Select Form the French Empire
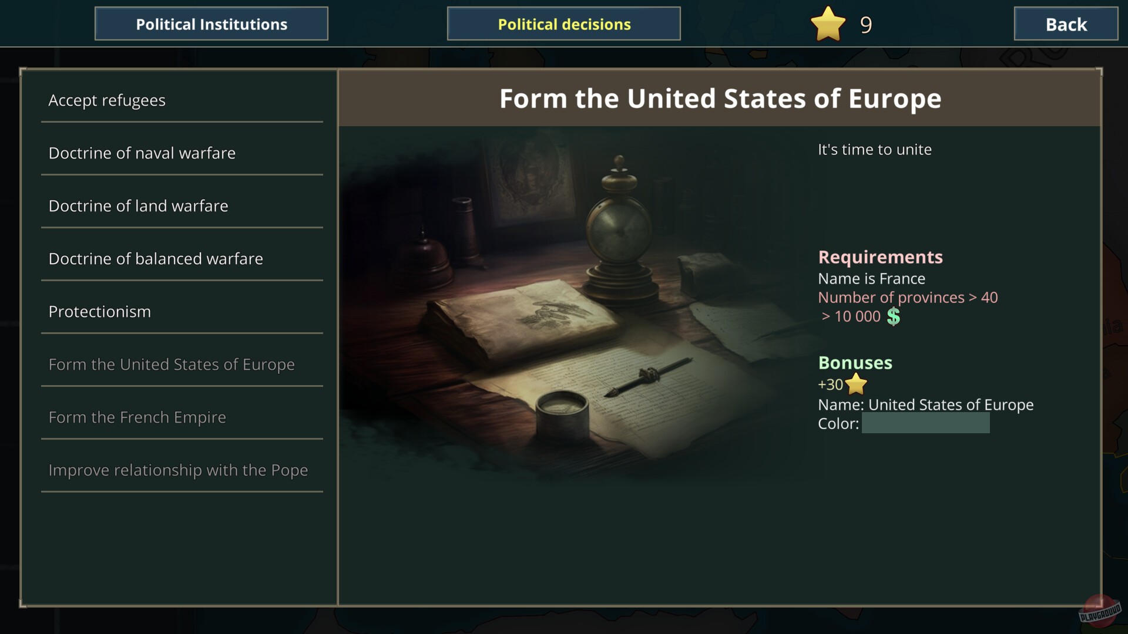Image resolution: width=1128 pixels, height=634 pixels. 137,417
